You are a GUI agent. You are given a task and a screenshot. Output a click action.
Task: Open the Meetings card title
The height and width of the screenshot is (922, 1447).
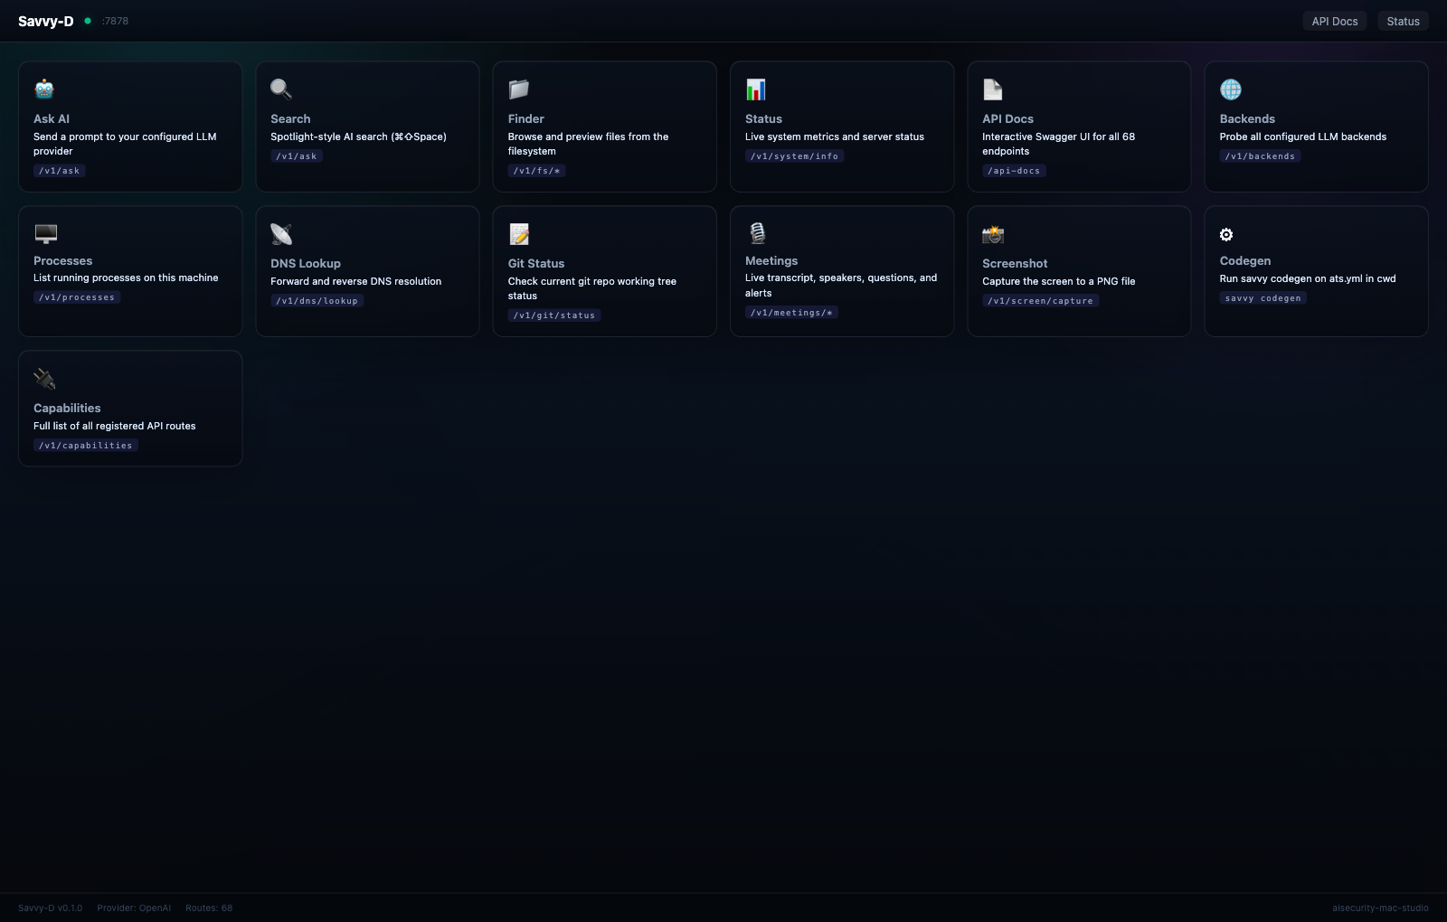click(771, 260)
